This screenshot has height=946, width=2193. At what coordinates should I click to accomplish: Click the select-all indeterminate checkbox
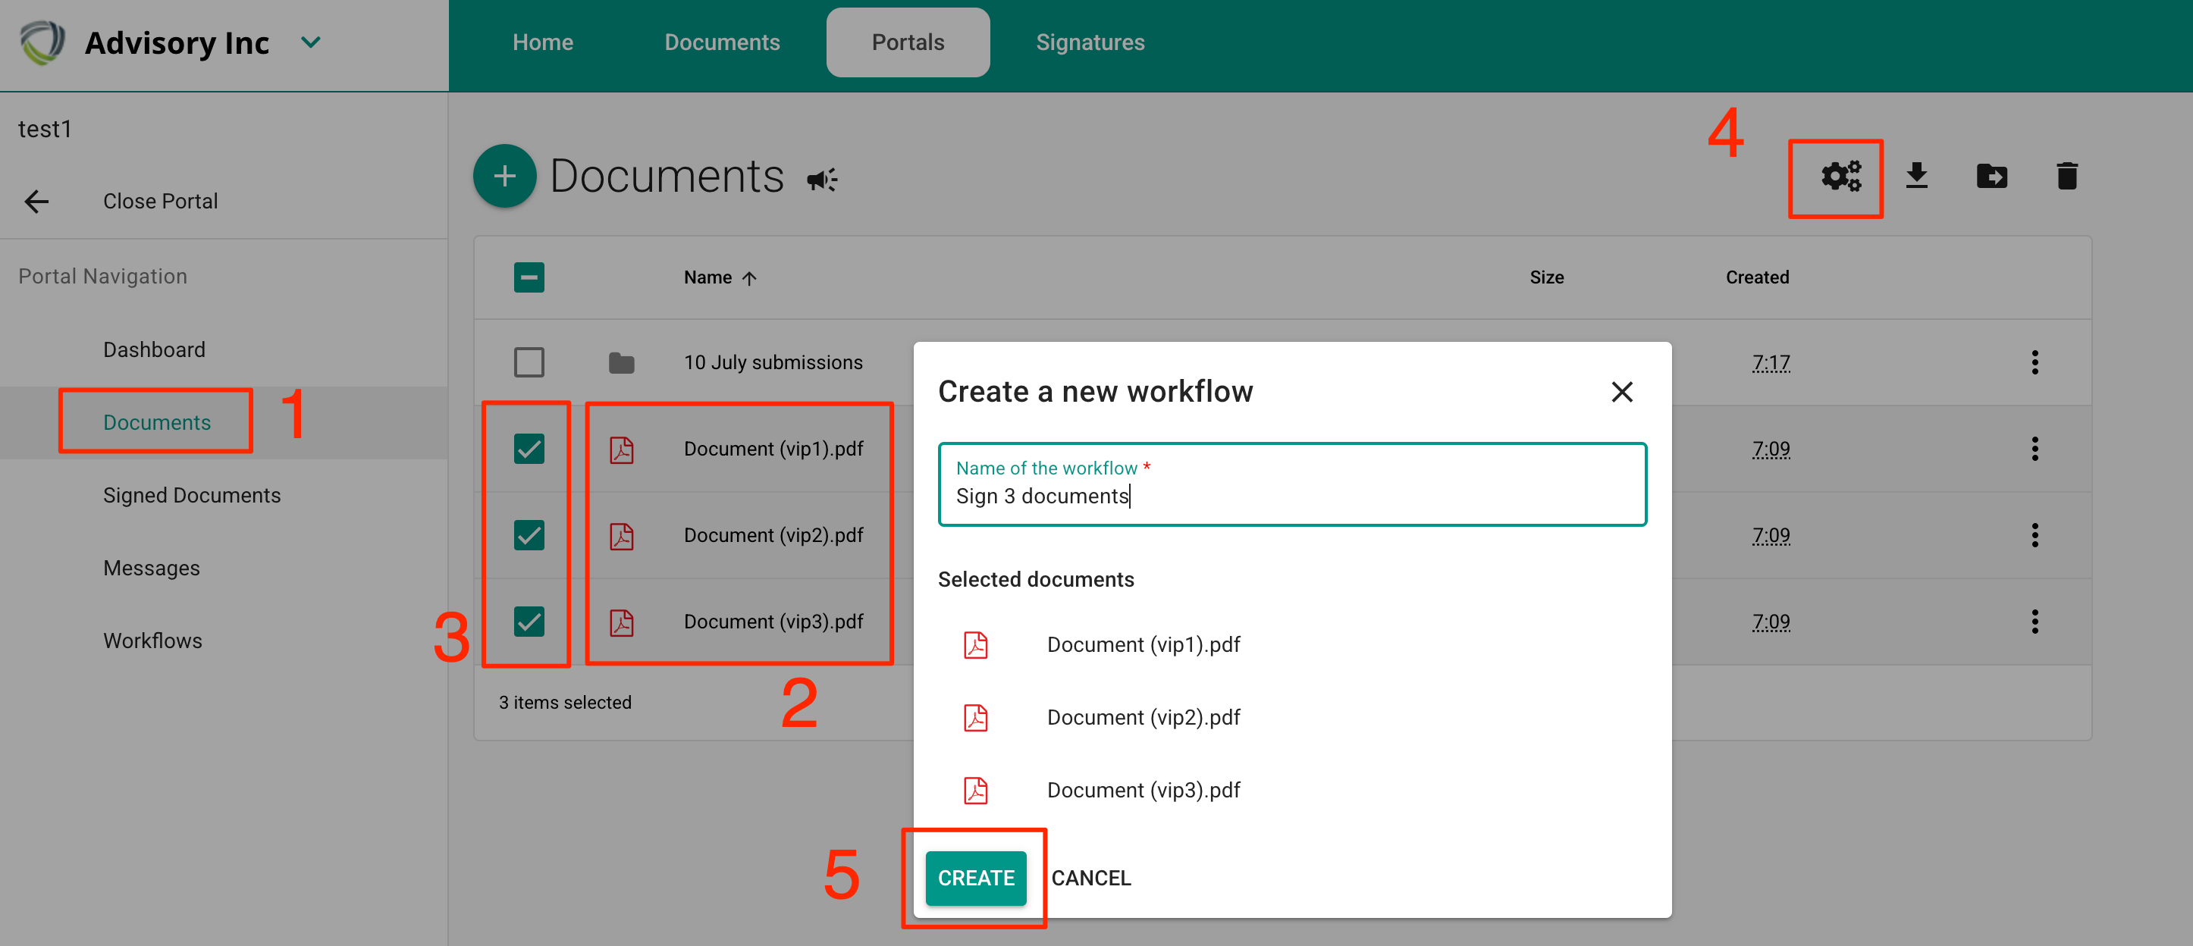coord(529,277)
